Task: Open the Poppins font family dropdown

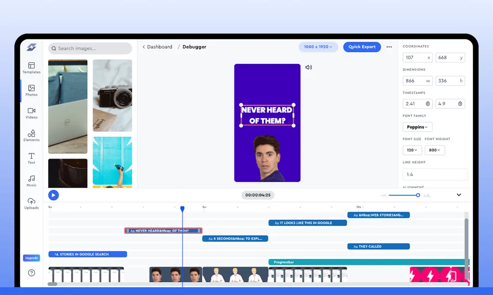Action: [x=417, y=127]
